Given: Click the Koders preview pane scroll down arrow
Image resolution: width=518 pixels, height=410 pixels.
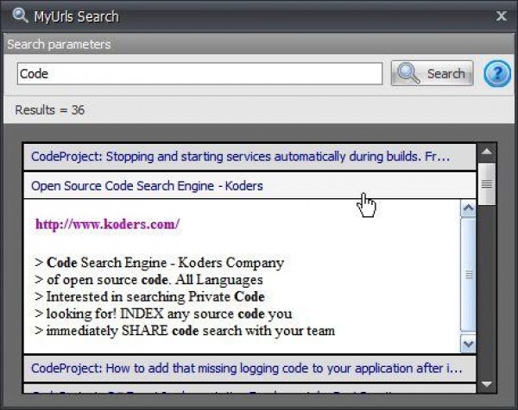Looking at the screenshot, I should [x=468, y=344].
